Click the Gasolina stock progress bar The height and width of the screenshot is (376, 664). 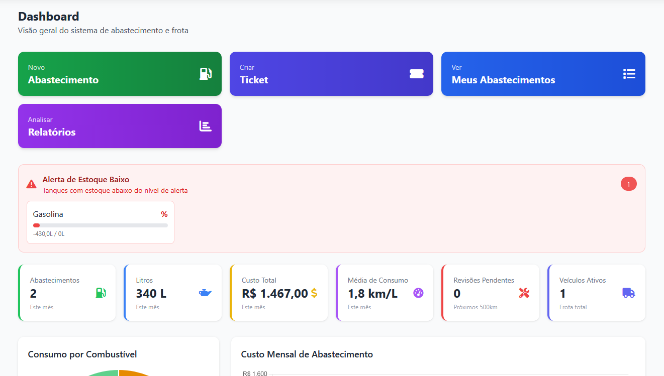100,225
